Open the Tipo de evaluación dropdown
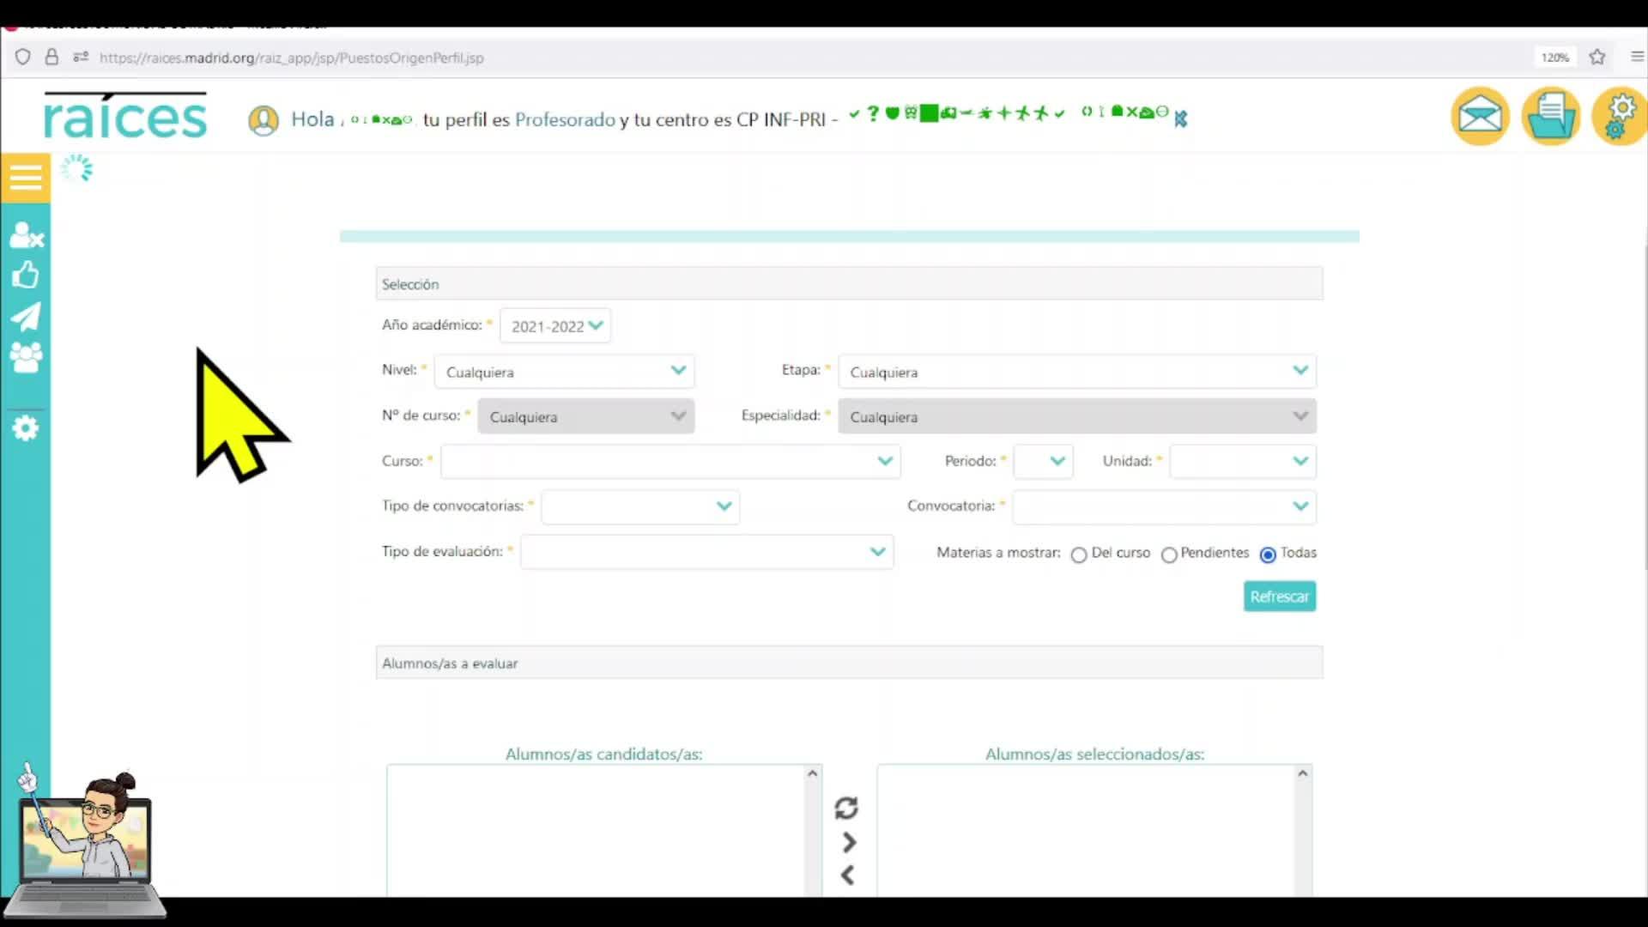Viewport: 1648px width, 927px height. coord(706,552)
